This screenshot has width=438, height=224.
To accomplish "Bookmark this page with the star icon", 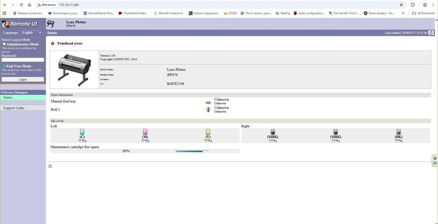I will click(x=401, y=5).
